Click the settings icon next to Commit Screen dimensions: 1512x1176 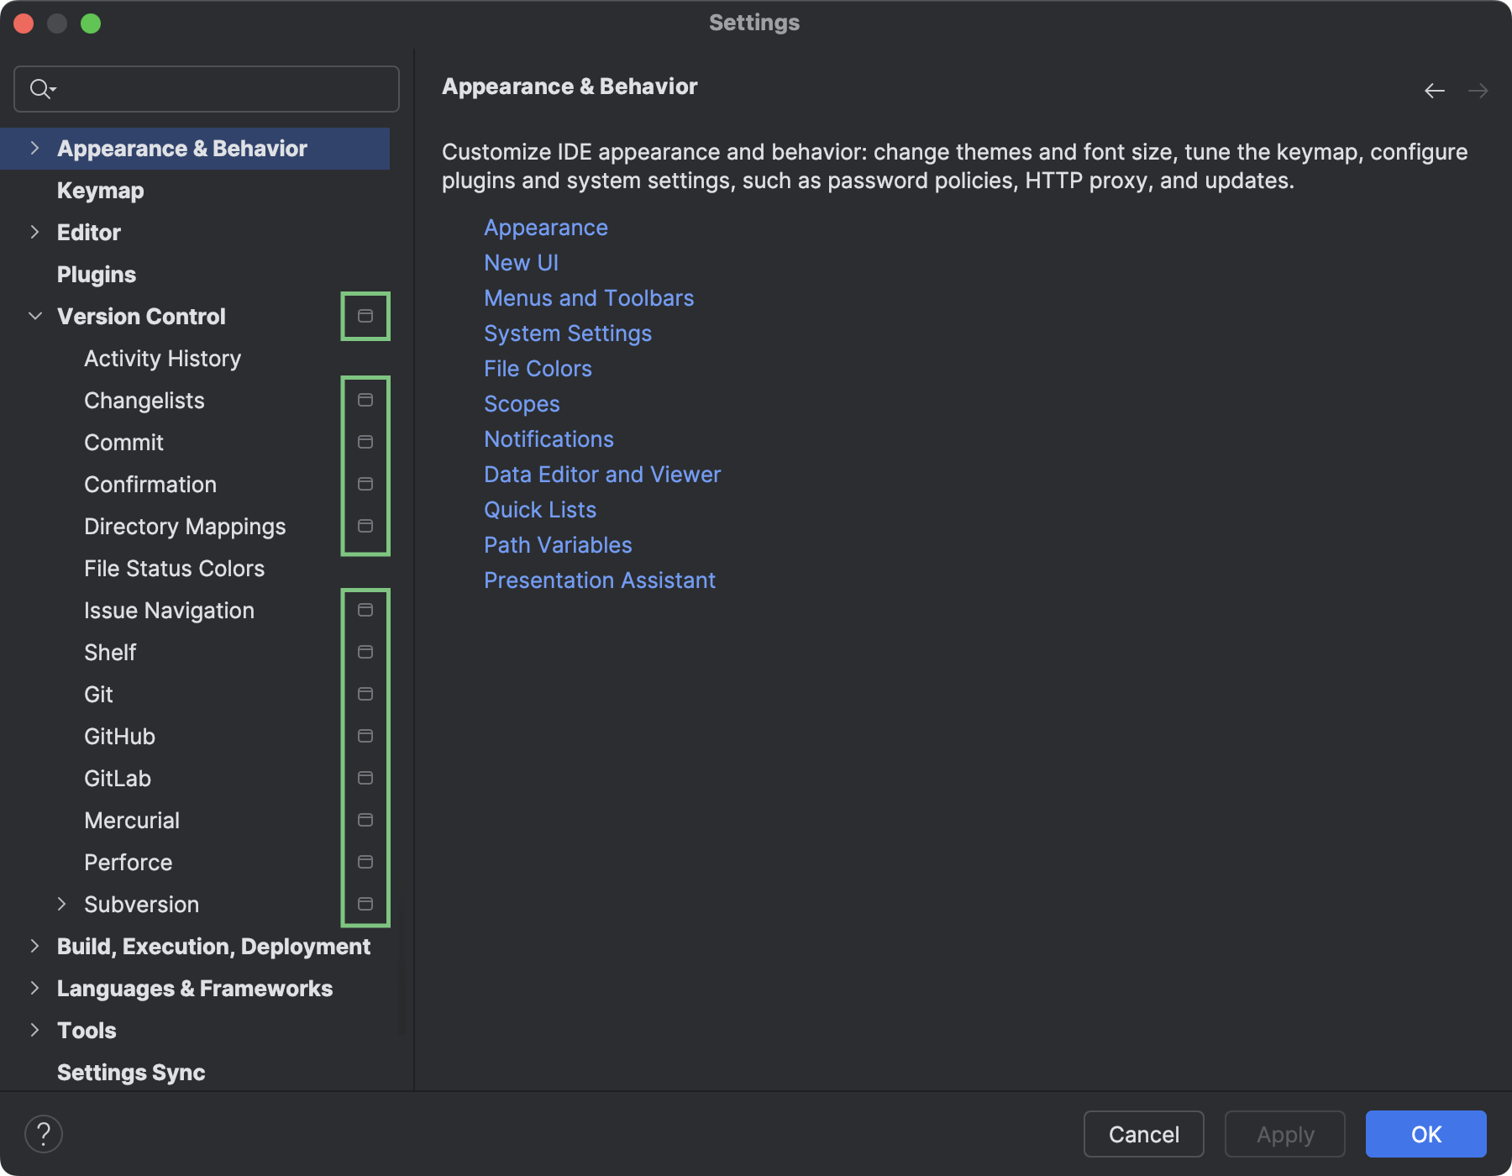pos(365,442)
